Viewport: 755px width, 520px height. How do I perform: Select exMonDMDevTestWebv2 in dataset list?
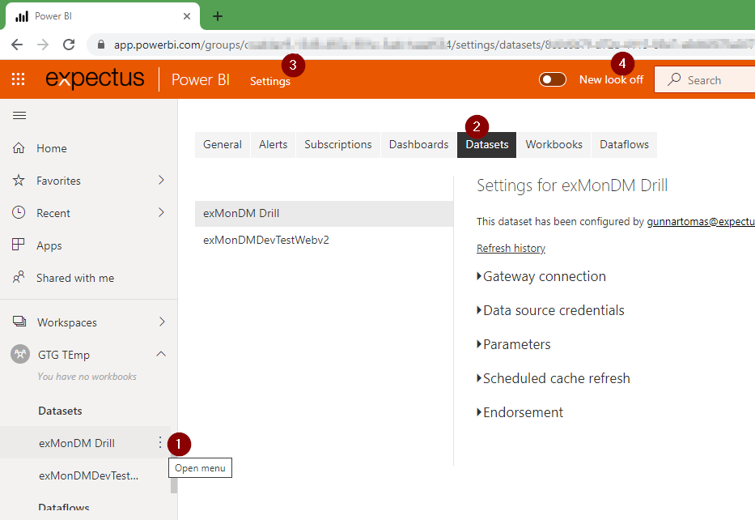[324, 240]
